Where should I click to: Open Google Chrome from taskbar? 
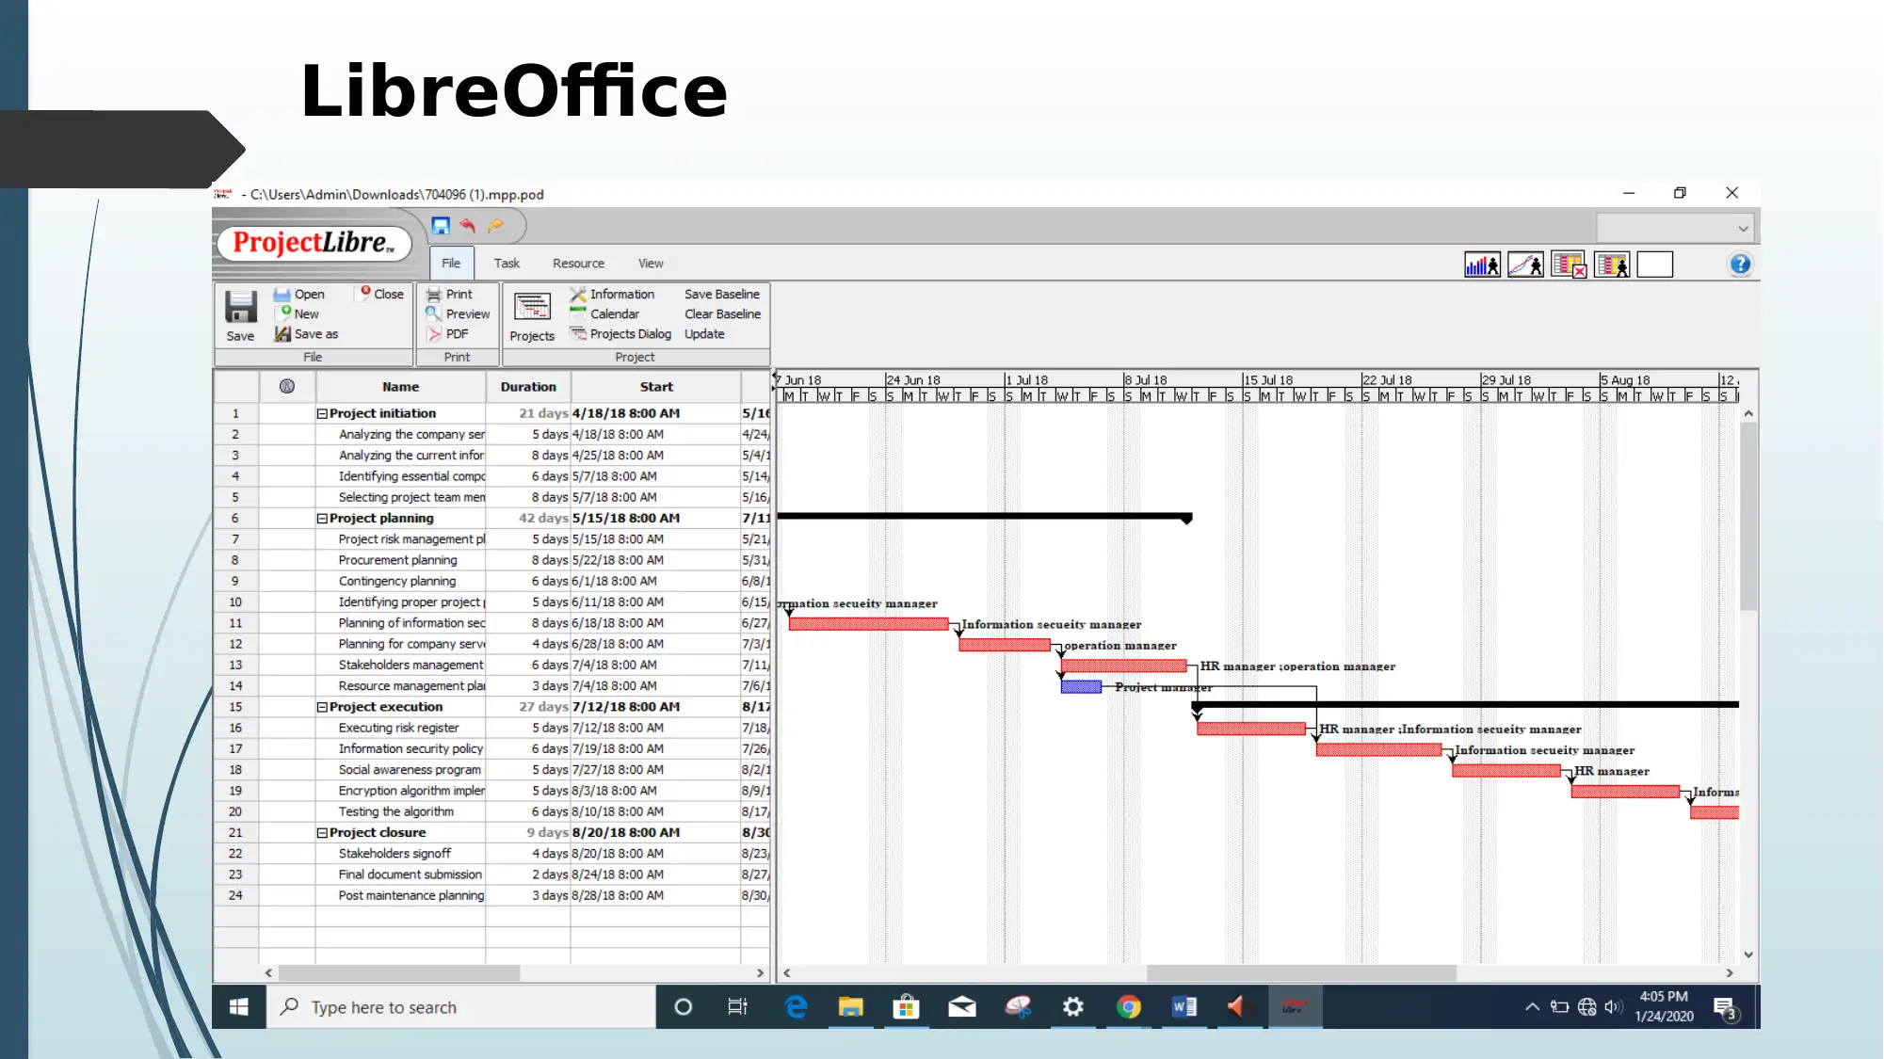coord(1128,1007)
